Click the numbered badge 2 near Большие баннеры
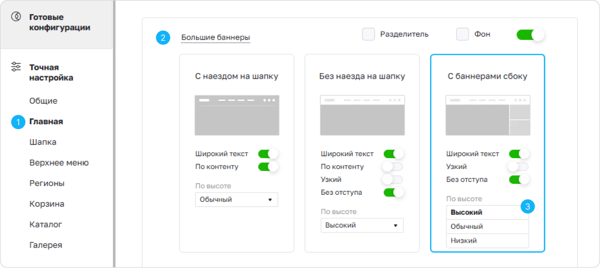This screenshot has width=600, height=268. click(x=163, y=38)
